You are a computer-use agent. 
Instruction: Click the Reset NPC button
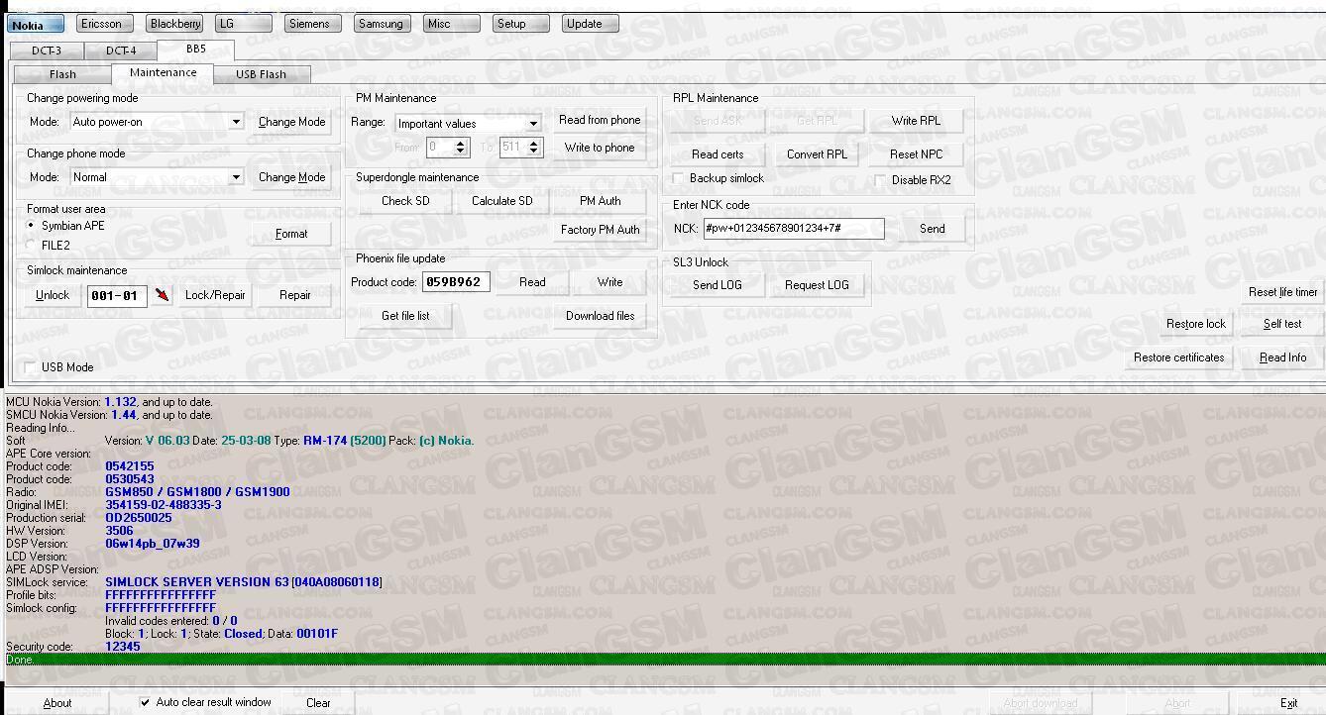916,154
